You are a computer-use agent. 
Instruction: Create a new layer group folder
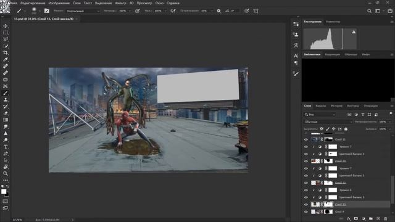point(371,219)
